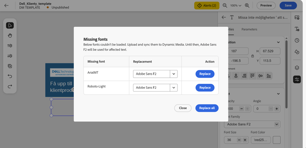Switch to the Parameters tab
This screenshot has width=306, height=148.
click(x=249, y=29)
